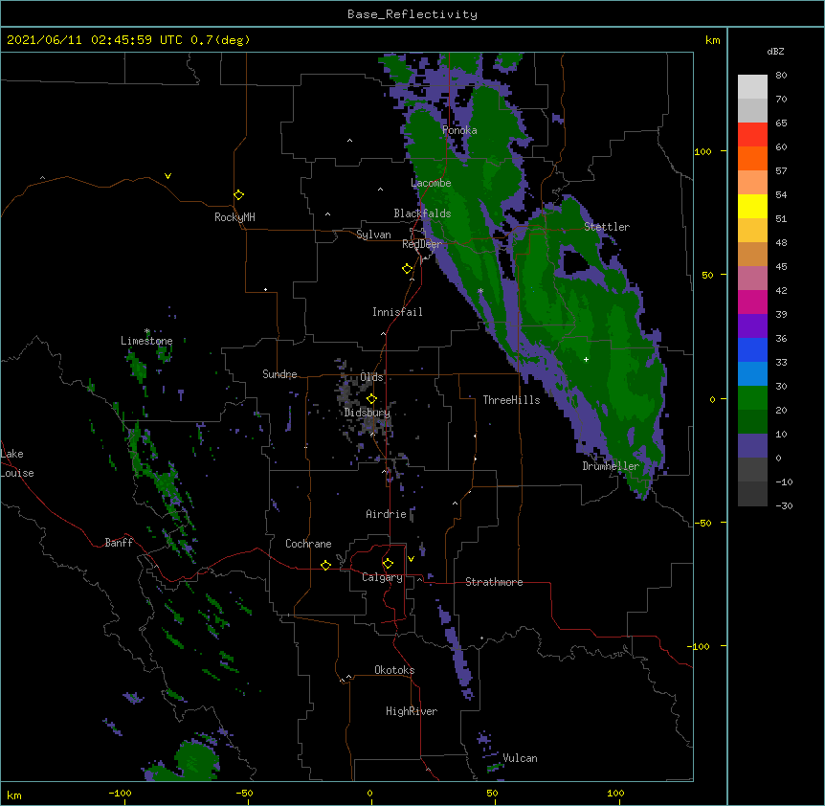Pick the dark green 20 dBZ legend swatch
The image size is (825, 806).
point(752,421)
